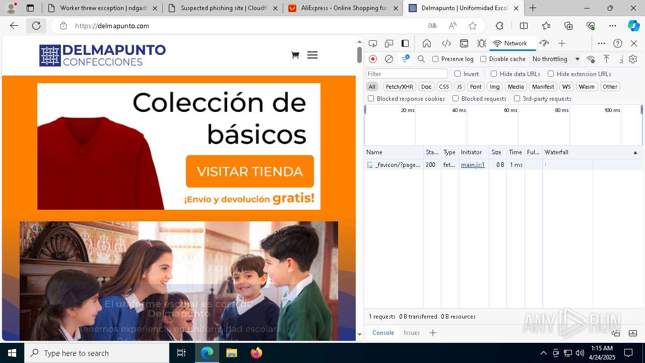Image resolution: width=645 pixels, height=363 pixels.
Task: Open browser Extensions puzzle icon
Action: tap(499, 26)
